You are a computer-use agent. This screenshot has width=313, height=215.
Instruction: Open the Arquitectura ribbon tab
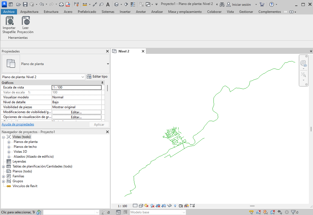point(29,12)
